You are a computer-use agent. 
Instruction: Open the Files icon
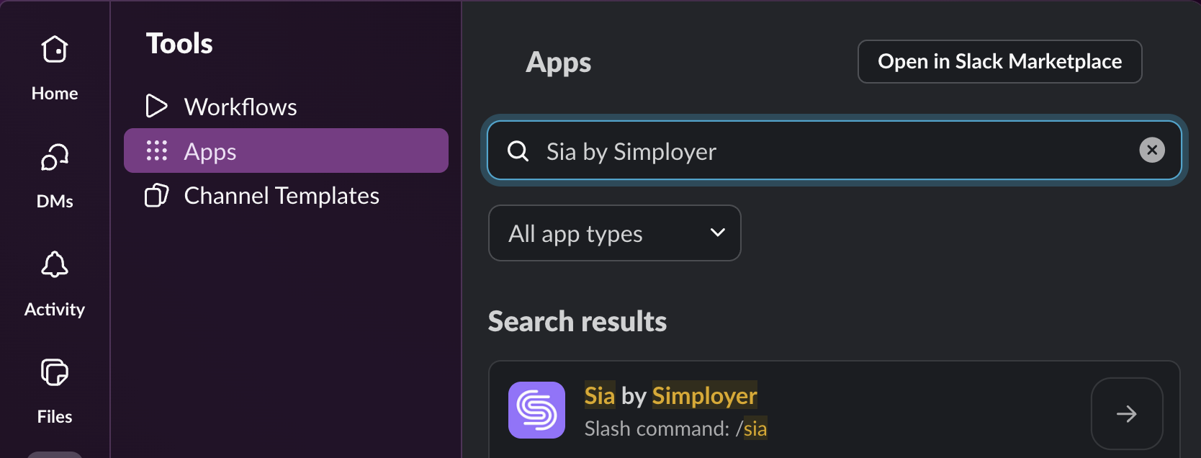tap(55, 372)
